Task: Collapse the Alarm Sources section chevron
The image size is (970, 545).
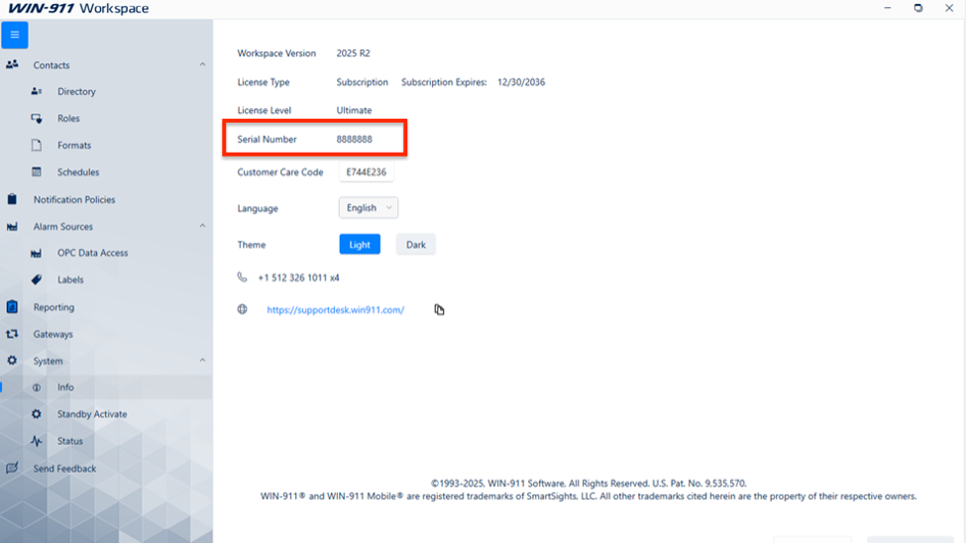Action: 202,226
